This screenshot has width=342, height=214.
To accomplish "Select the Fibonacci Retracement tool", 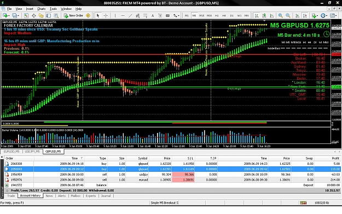I will pyautogui.click(x=145, y=15).
